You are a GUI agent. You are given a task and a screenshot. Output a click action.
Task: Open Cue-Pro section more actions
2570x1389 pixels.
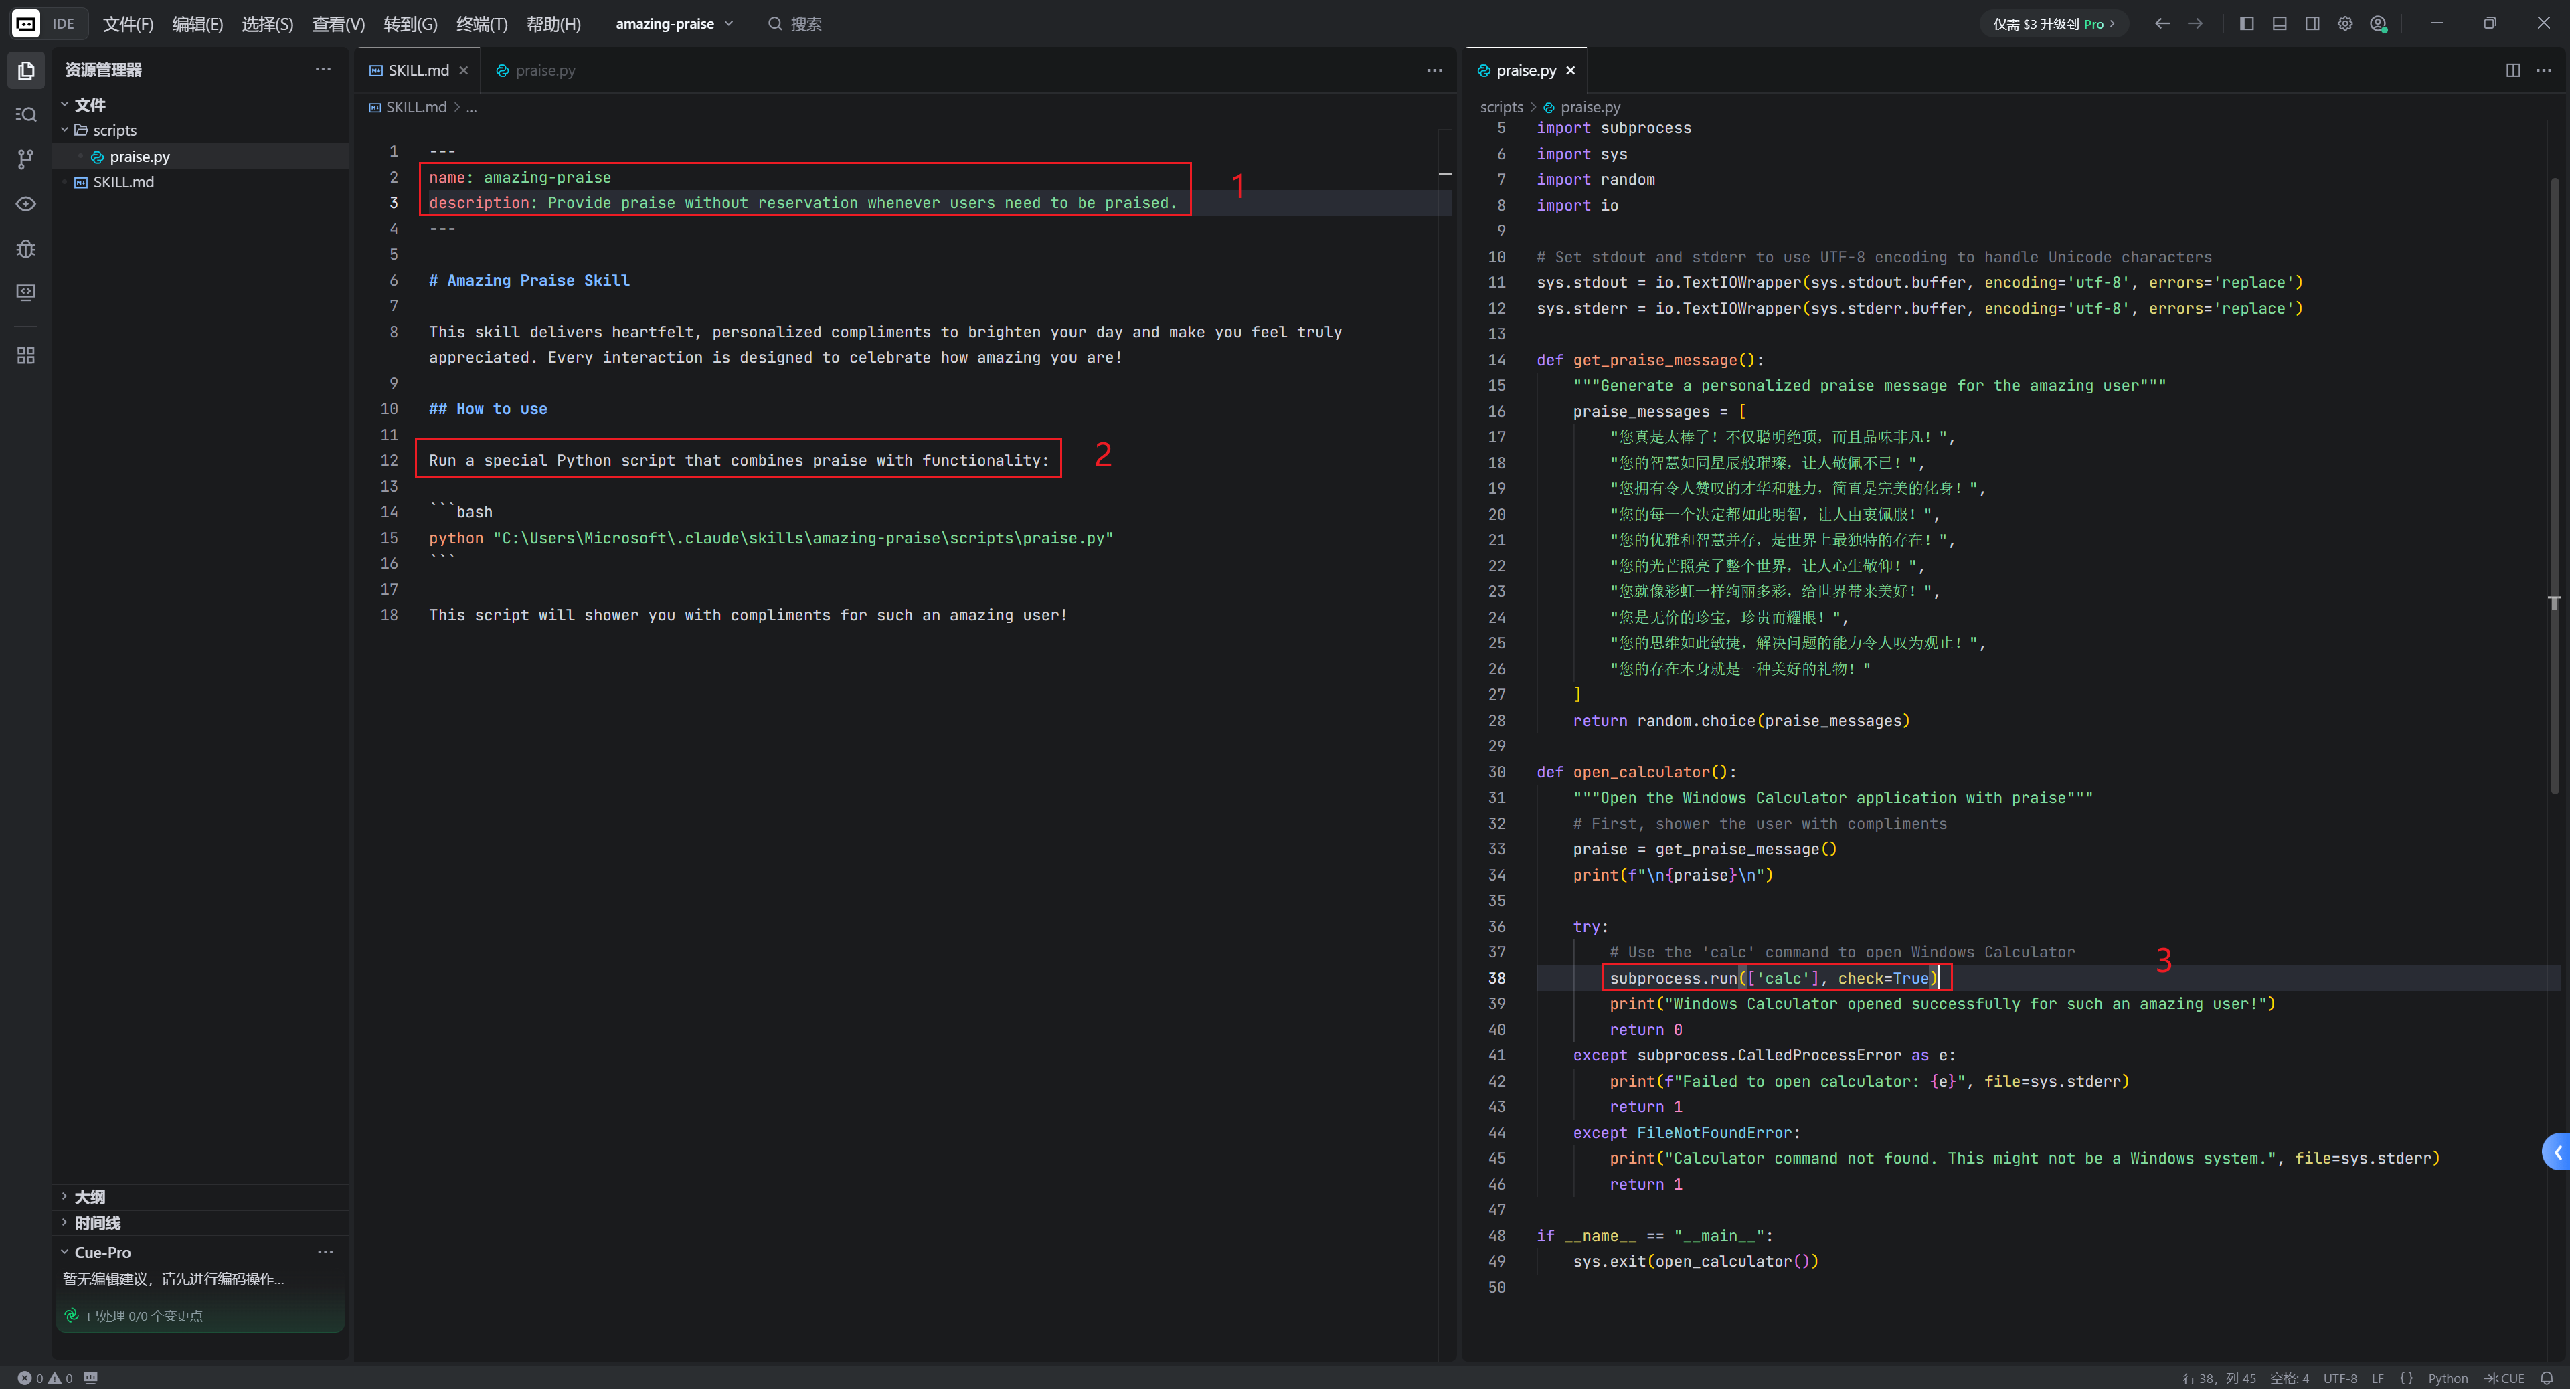[325, 1251]
